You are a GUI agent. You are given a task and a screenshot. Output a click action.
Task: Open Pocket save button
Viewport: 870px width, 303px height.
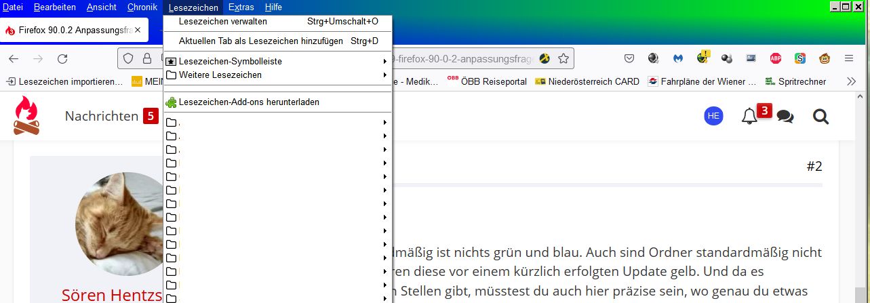point(629,58)
